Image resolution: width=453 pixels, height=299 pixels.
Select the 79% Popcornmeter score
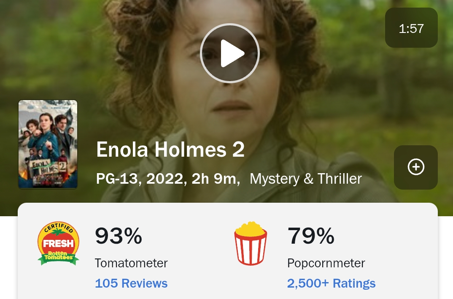pyautogui.click(x=311, y=236)
